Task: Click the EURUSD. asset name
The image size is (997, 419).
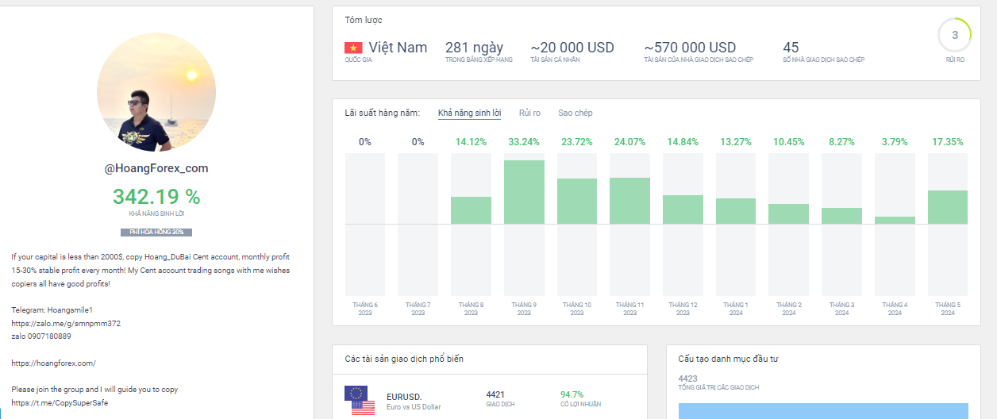Action: (404, 396)
